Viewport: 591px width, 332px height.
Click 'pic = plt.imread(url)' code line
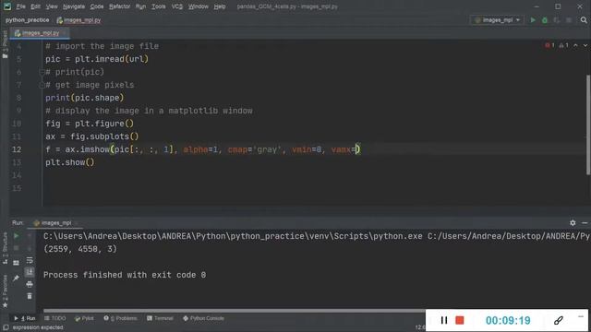[x=97, y=59]
